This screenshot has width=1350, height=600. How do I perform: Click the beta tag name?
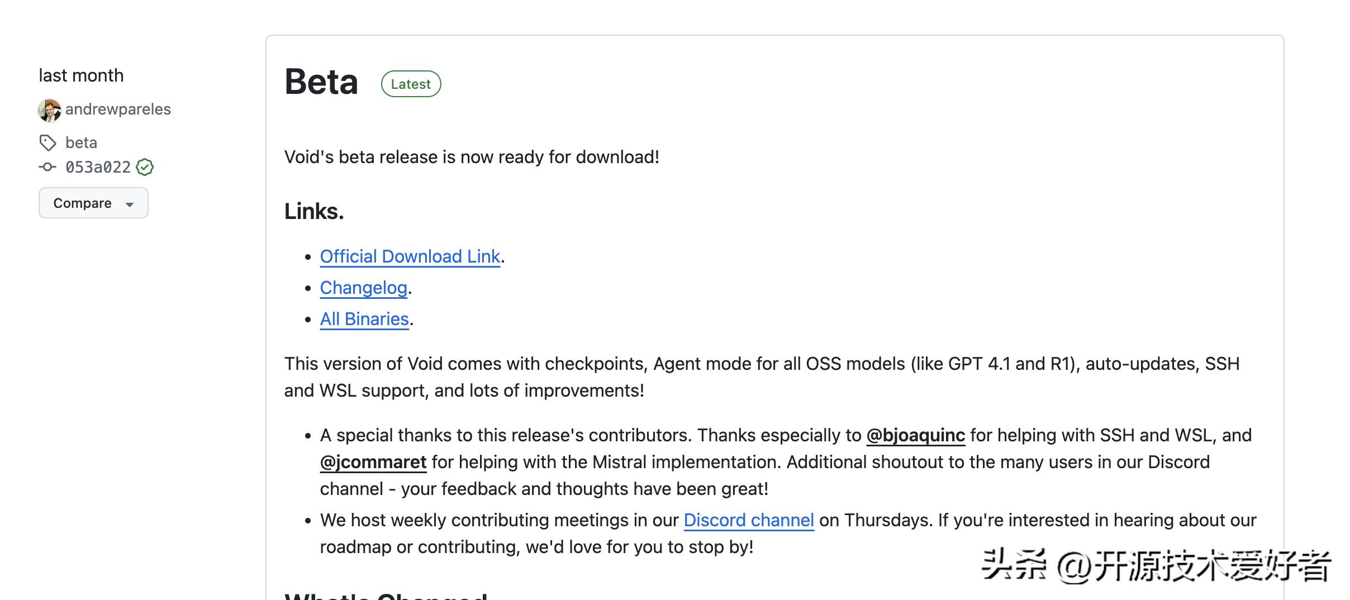click(x=81, y=143)
